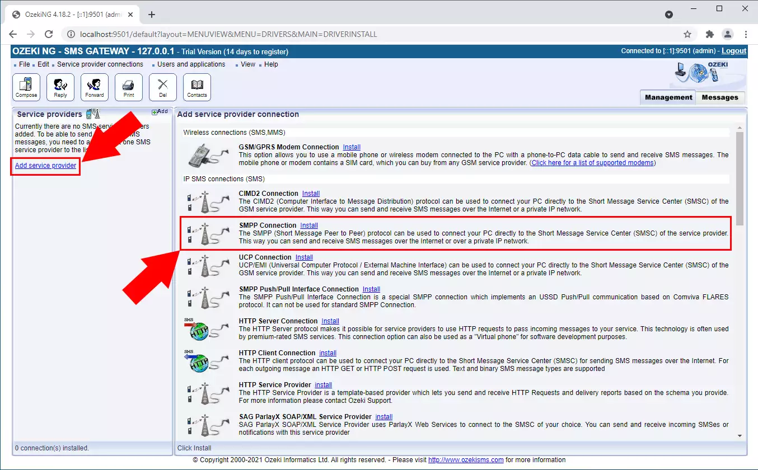Click scrollbar down arrow in connection list
The width and height of the screenshot is (758, 470).
(740, 435)
